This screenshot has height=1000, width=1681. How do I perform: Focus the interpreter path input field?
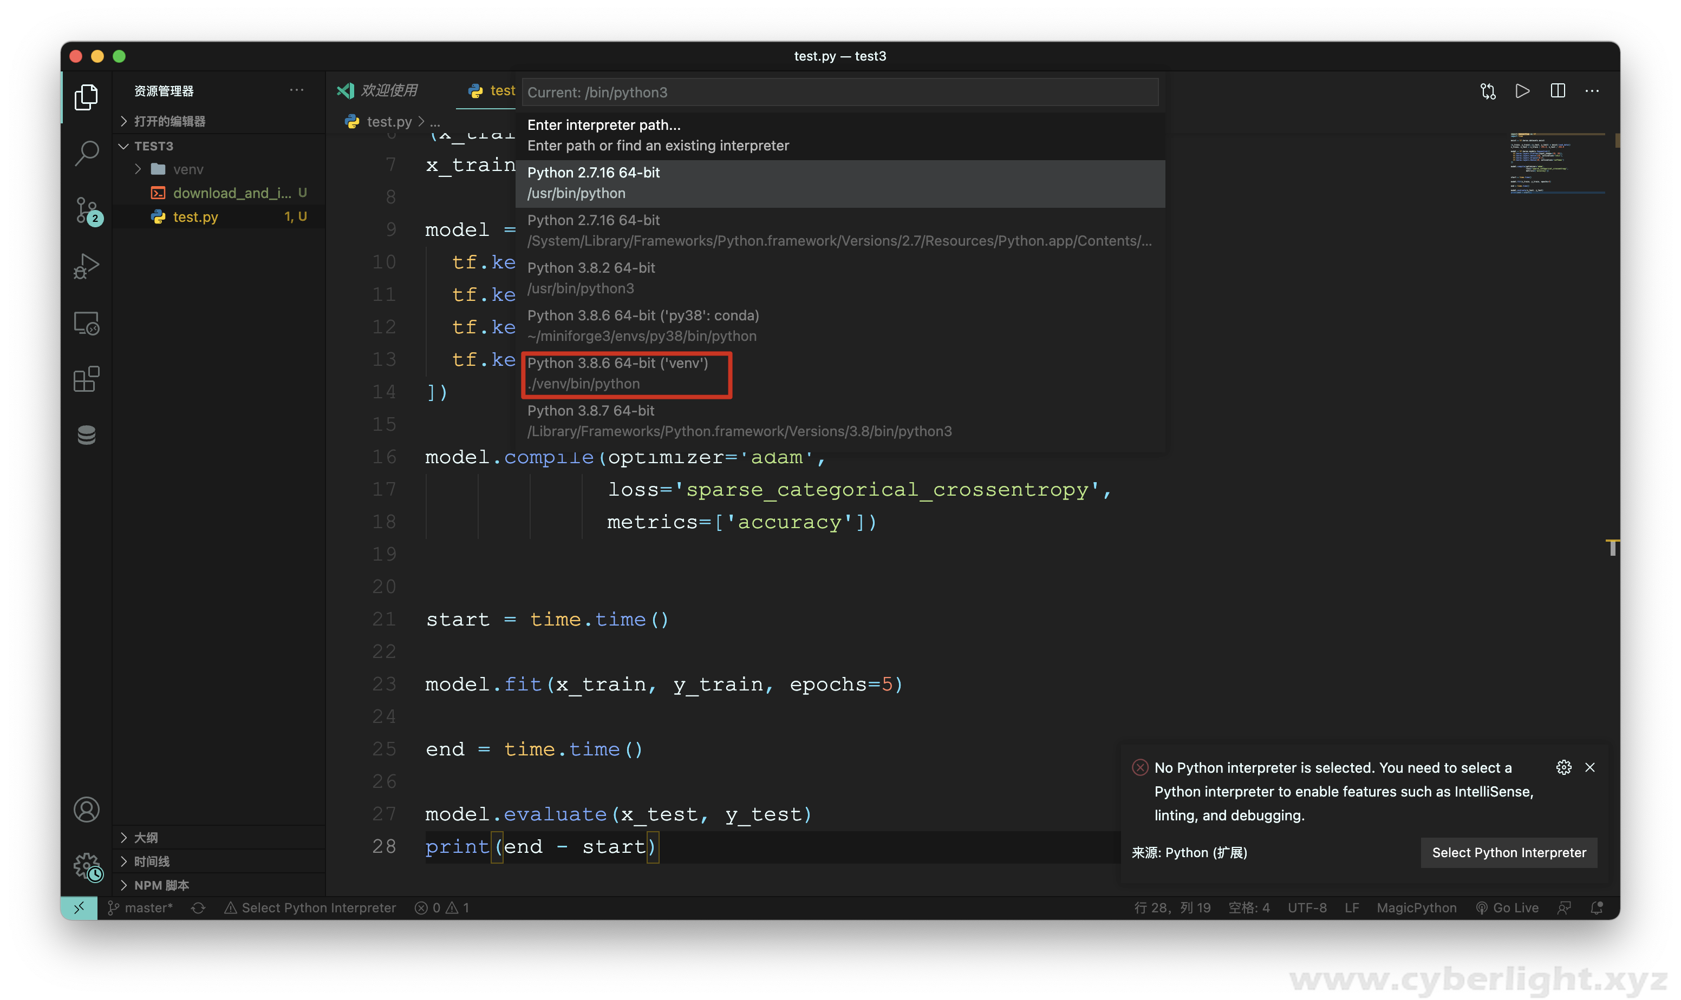[839, 93]
